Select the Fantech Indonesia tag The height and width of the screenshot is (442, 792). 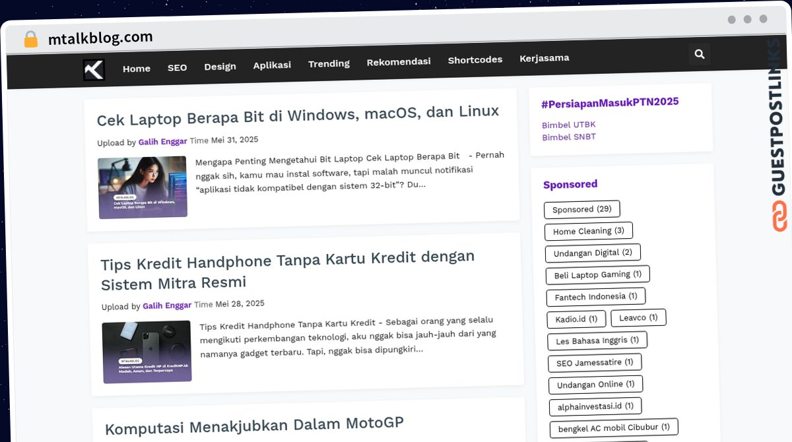596,296
